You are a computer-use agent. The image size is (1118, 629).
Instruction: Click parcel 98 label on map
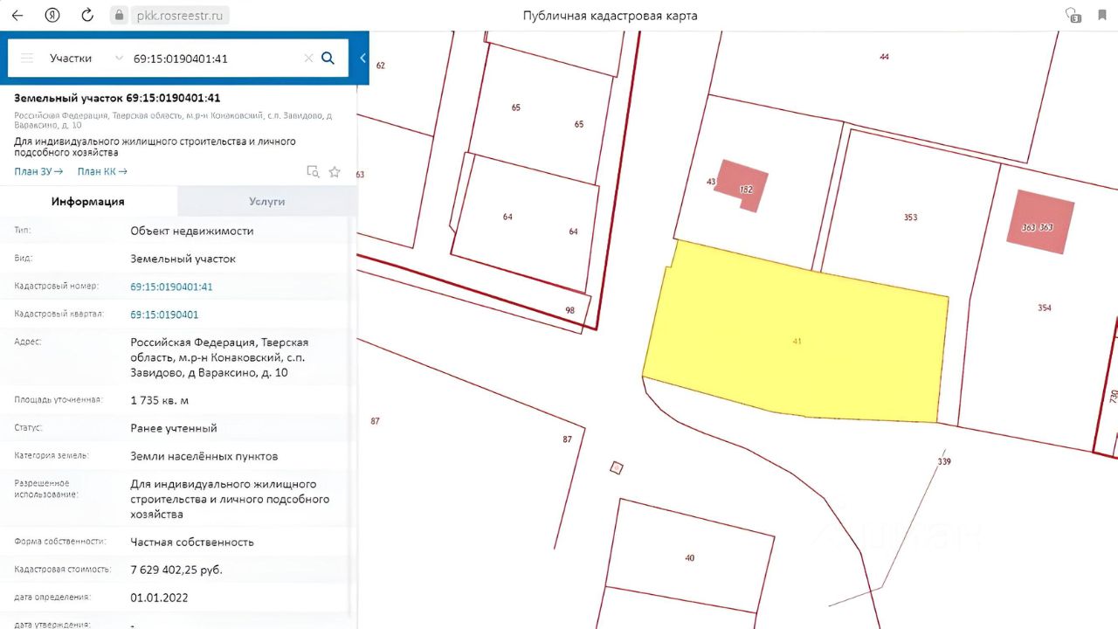point(569,310)
